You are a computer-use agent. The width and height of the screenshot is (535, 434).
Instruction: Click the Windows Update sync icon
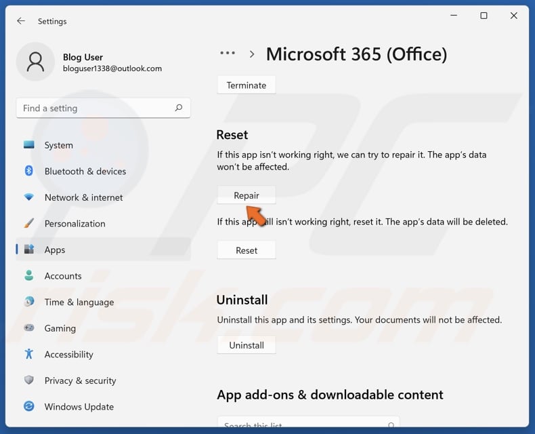pyautogui.click(x=29, y=406)
